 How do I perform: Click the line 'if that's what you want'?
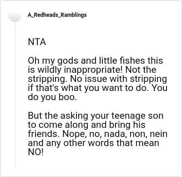(97, 88)
